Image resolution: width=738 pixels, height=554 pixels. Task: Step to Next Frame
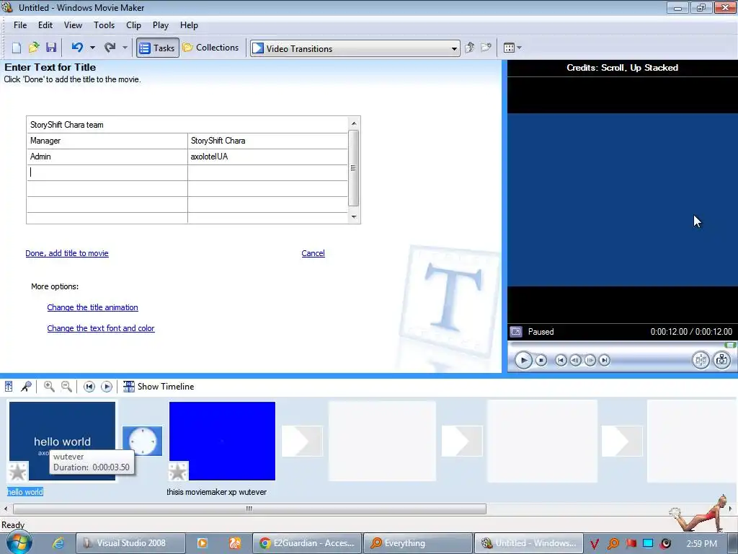pyautogui.click(x=590, y=361)
